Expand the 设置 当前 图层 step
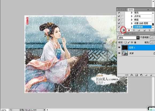 pyautogui.click(x=132, y=23)
